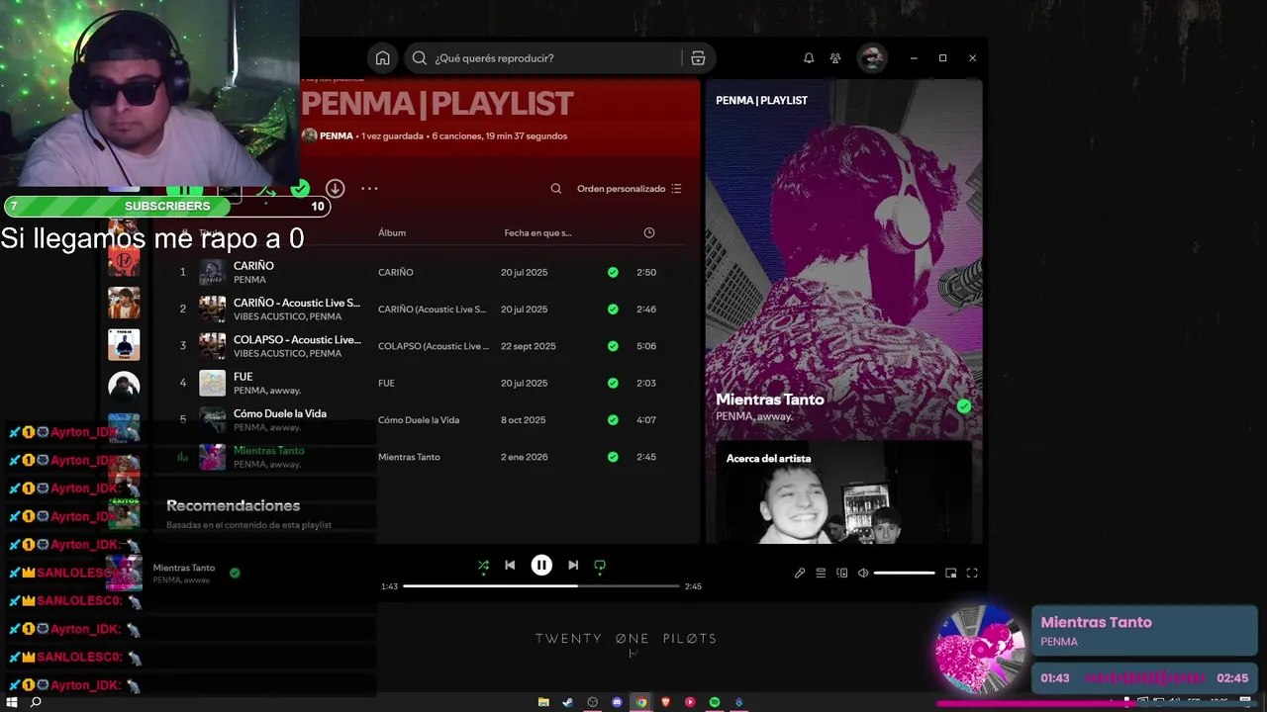The width and height of the screenshot is (1267, 712).
Task: Toggle saved check for FUE row
Action: 613,383
